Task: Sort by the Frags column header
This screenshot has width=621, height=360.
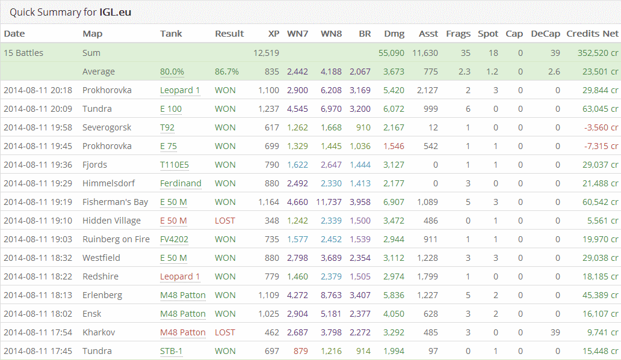Action: coord(458,34)
